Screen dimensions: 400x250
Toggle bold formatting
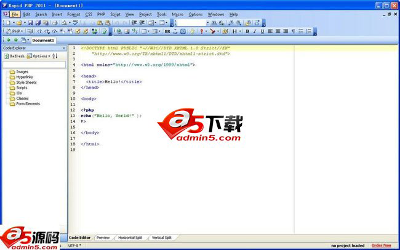coord(247,31)
